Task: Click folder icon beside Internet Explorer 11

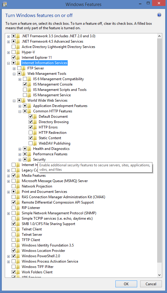Action: [18, 57]
